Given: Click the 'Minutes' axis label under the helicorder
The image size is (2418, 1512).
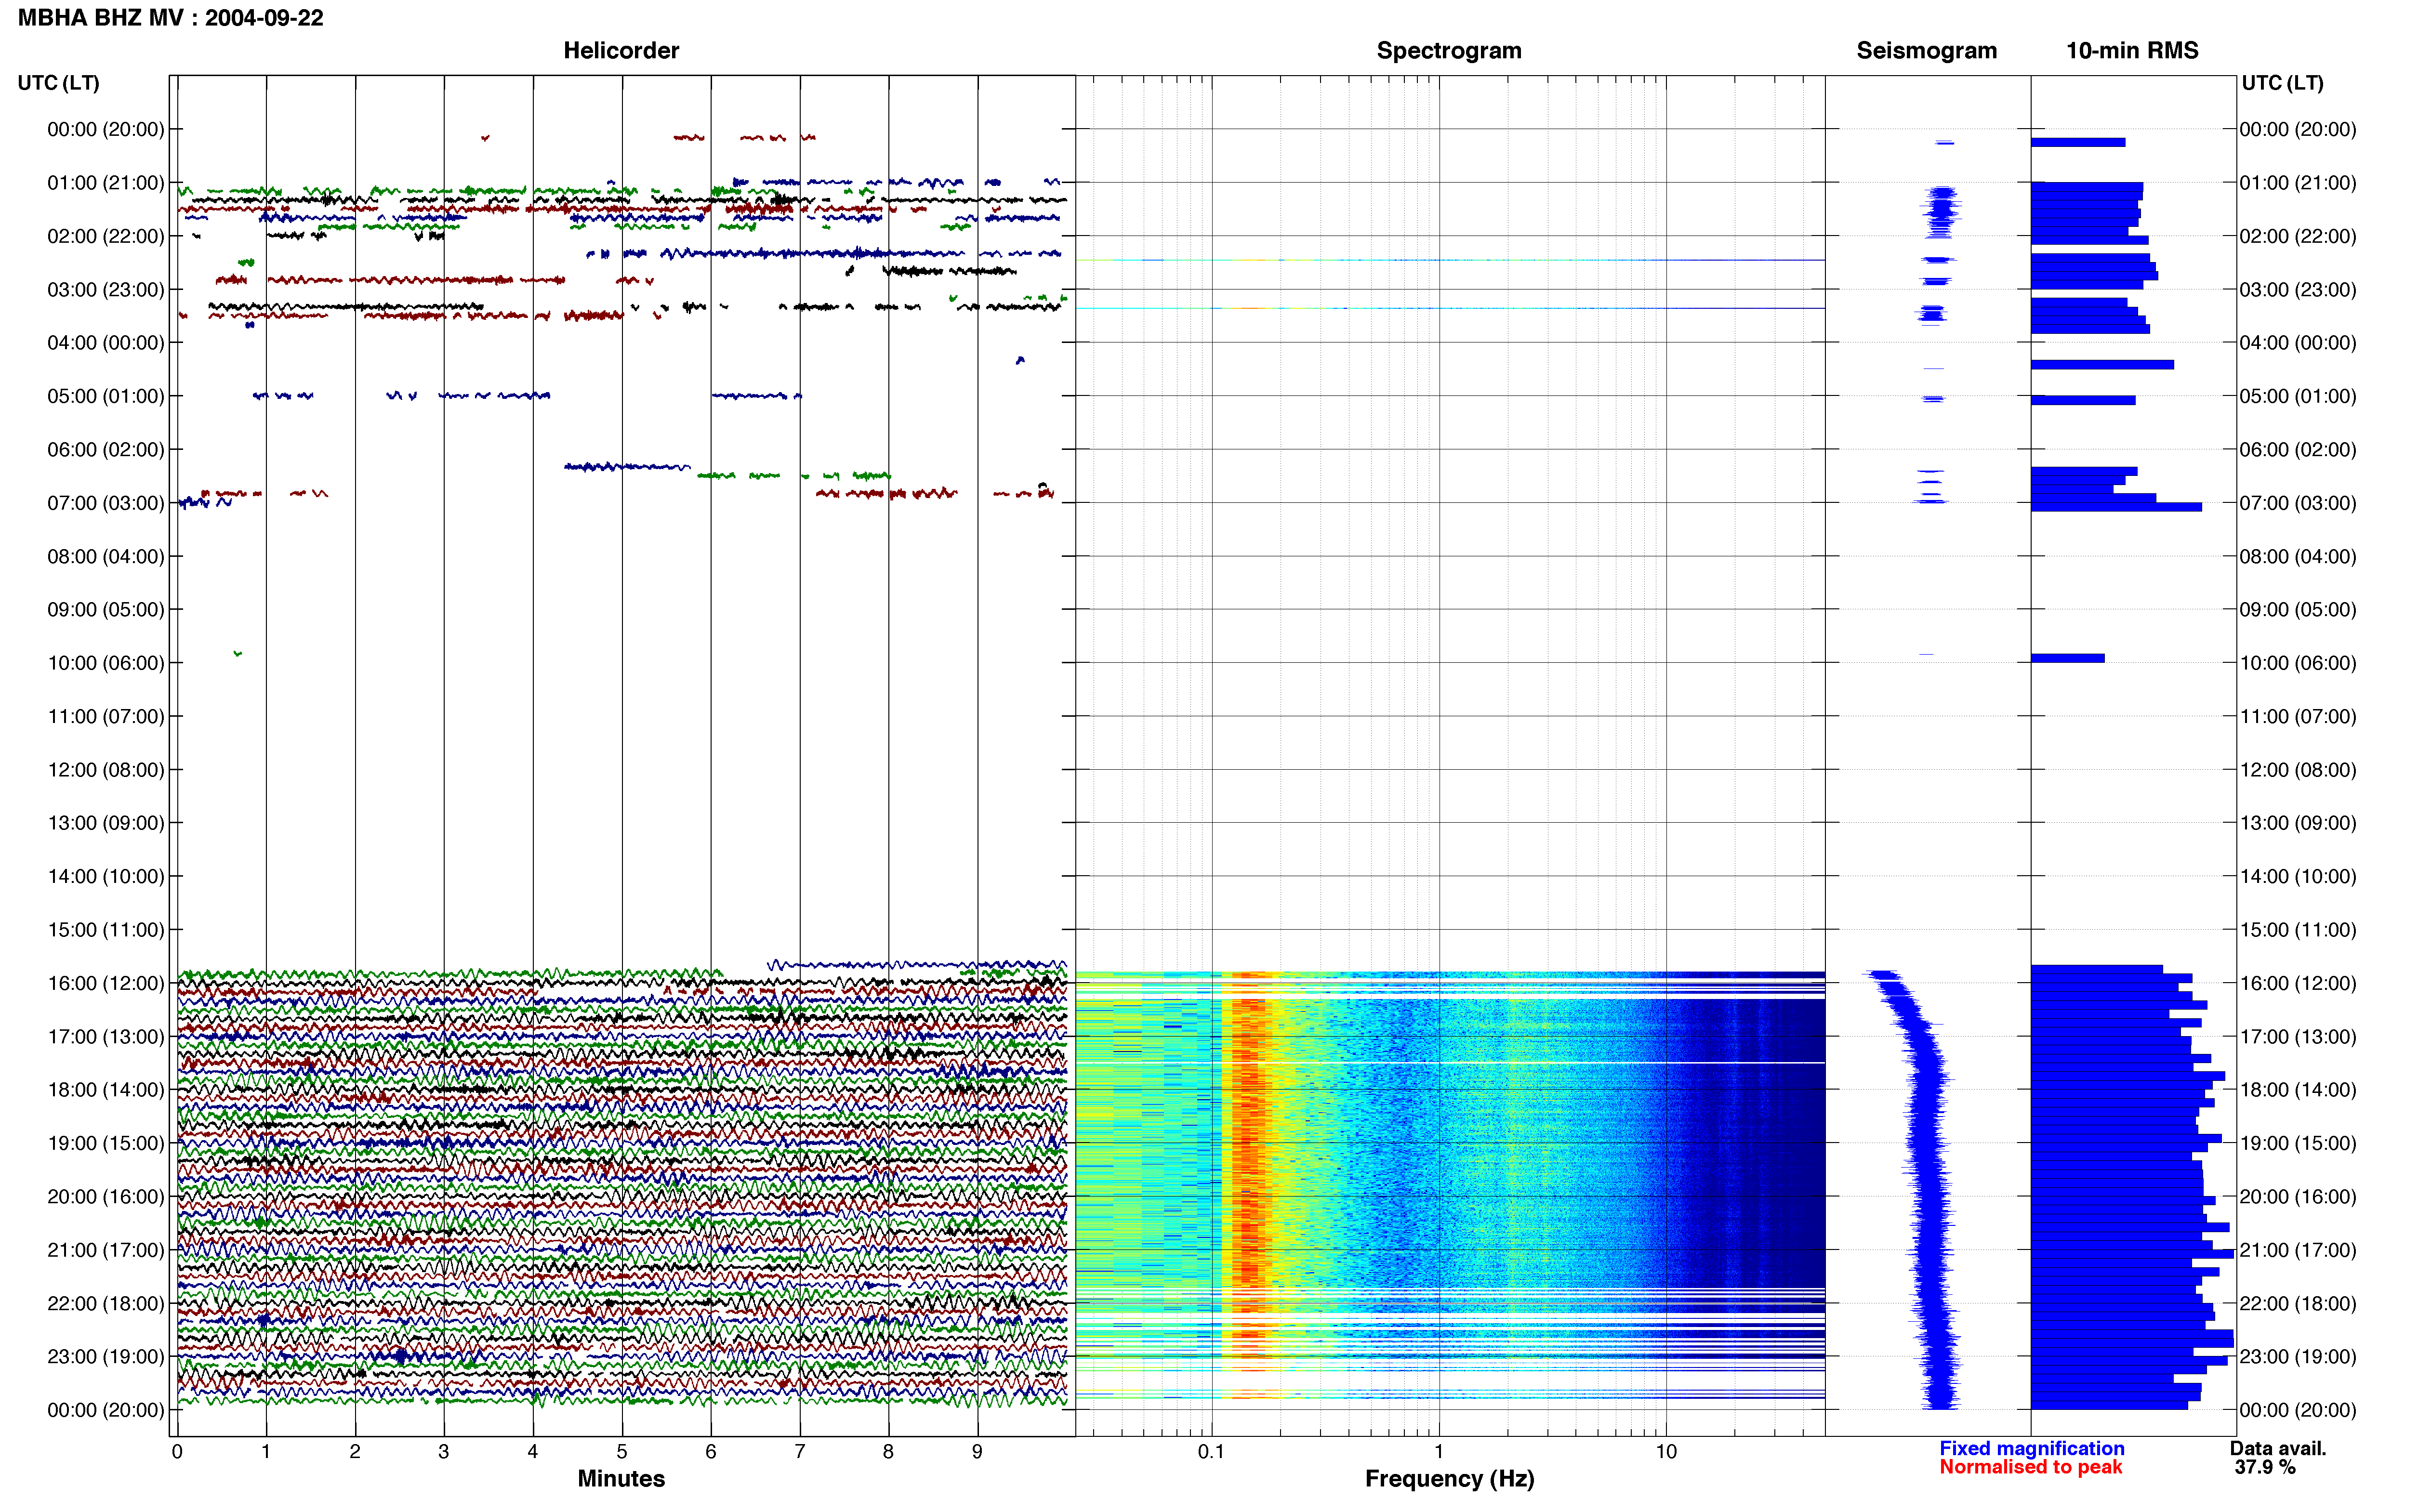Looking at the screenshot, I should (621, 1478).
